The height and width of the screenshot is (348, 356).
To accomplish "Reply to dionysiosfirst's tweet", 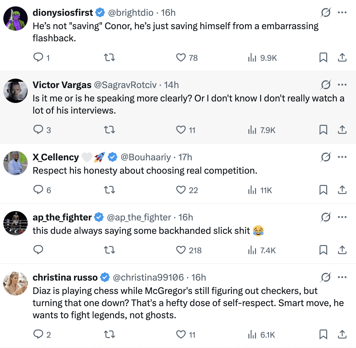I will point(38,57).
